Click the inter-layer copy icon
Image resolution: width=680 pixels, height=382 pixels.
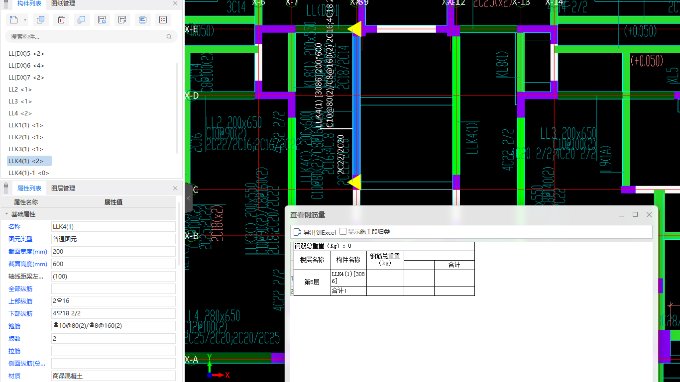point(81,20)
